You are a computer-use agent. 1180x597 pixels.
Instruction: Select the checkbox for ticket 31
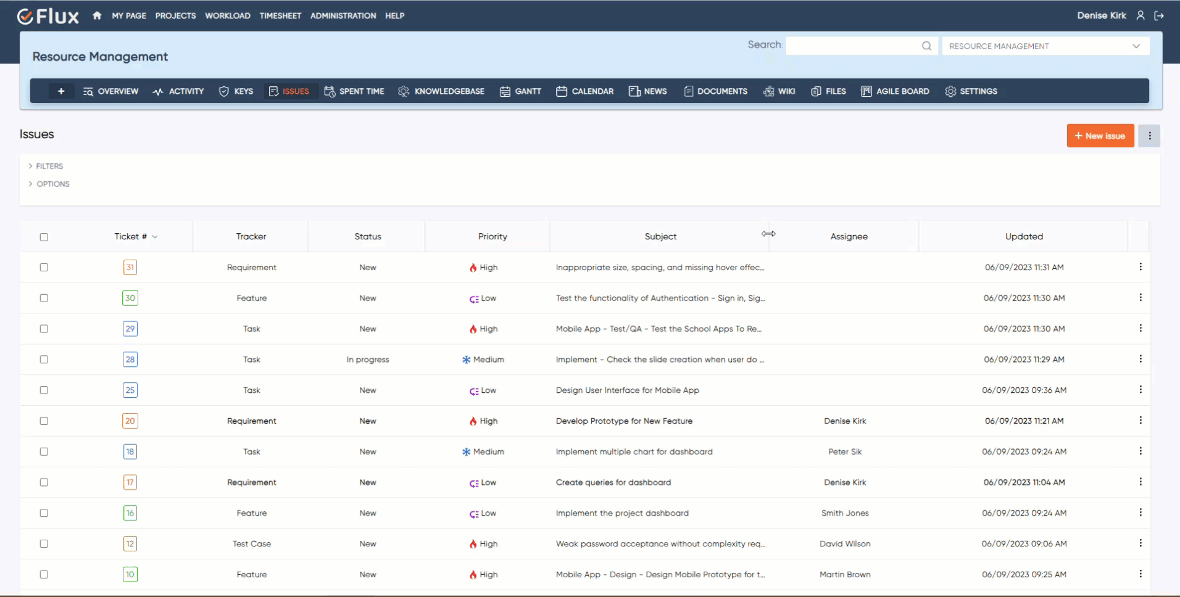click(44, 267)
